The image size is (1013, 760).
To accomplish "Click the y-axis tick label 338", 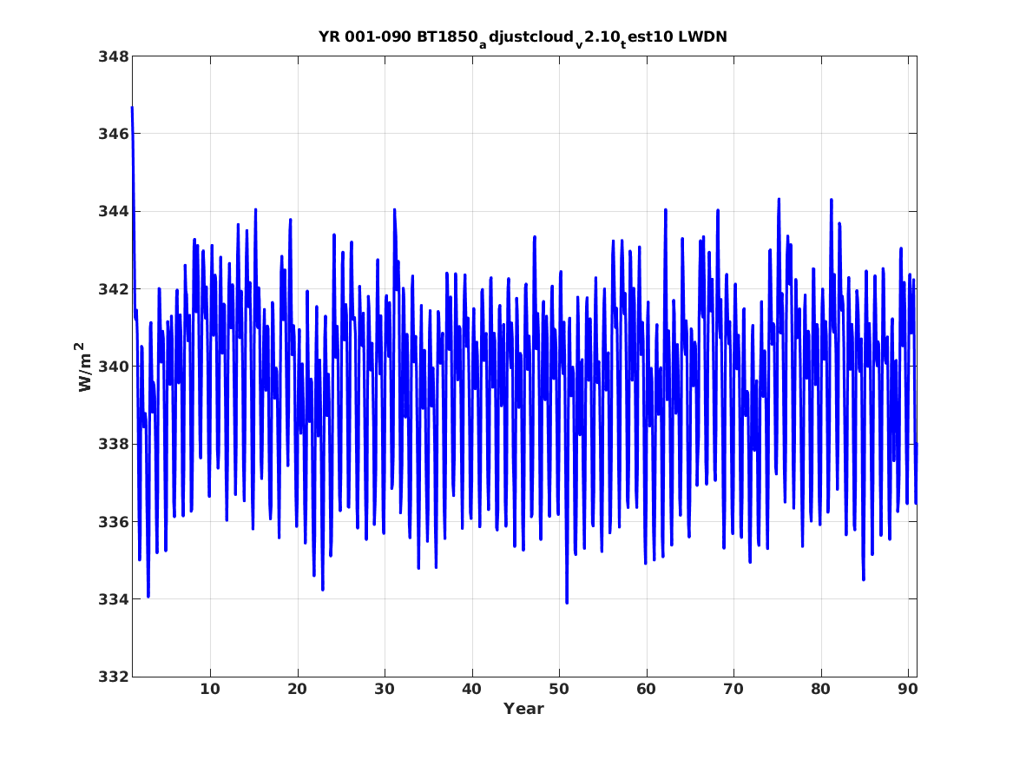I will 113,444.
